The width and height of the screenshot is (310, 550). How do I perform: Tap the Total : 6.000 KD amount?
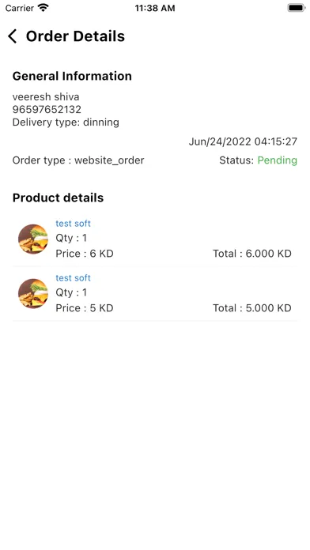click(x=252, y=253)
